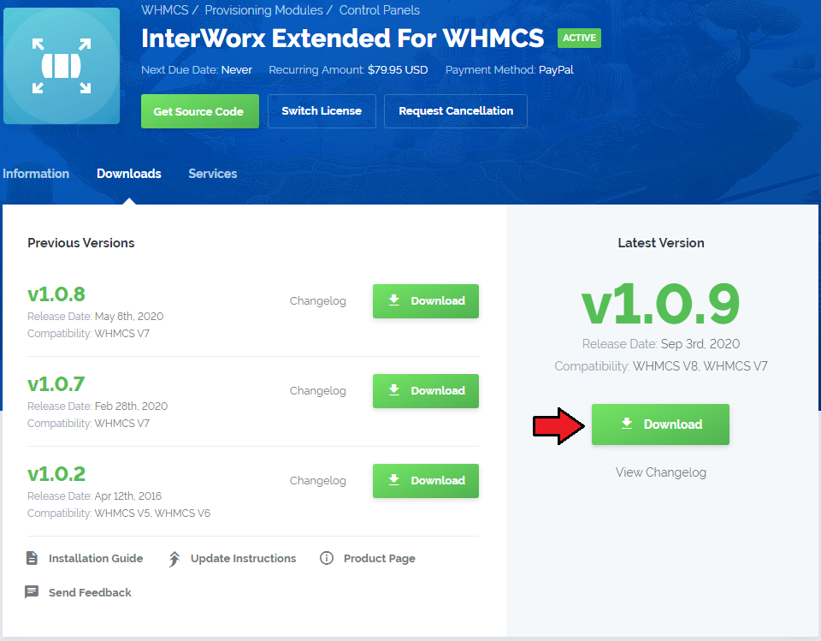Click the v1.0.2 version label
Screen dimensions: 821x641
click(56, 474)
